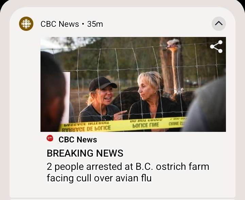Tap the 'CBC News' app name in header

[x=60, y=24]
